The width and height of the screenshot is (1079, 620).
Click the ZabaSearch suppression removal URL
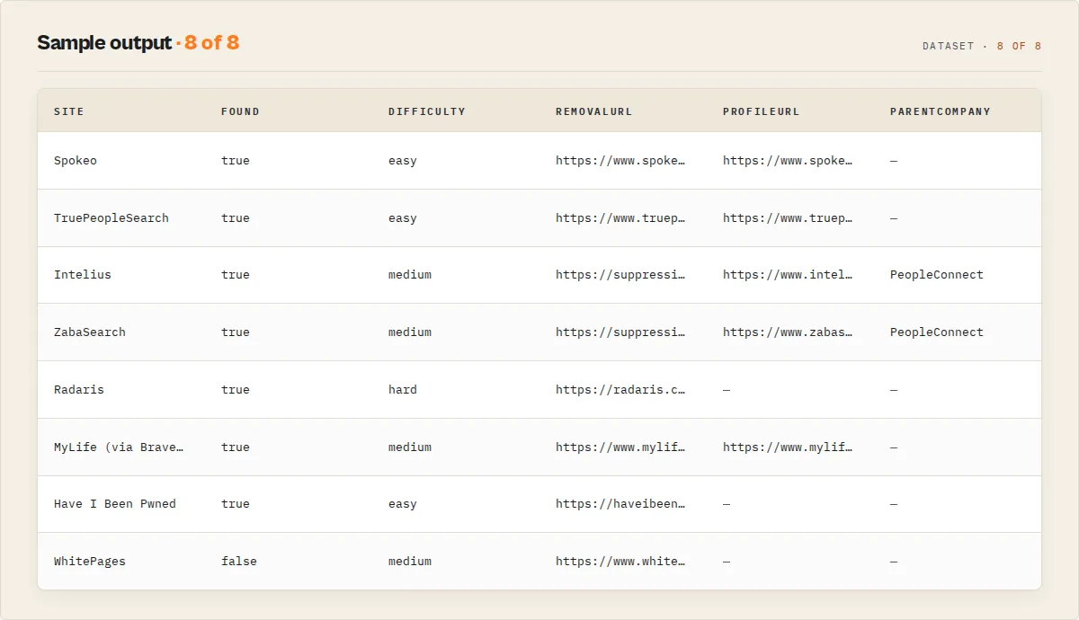pyautogui.click(x=620, y=332)
